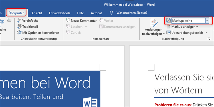Select the Hilfe tab
The width and height of the screenshot is (214, 107).
[x=80, y=13]
